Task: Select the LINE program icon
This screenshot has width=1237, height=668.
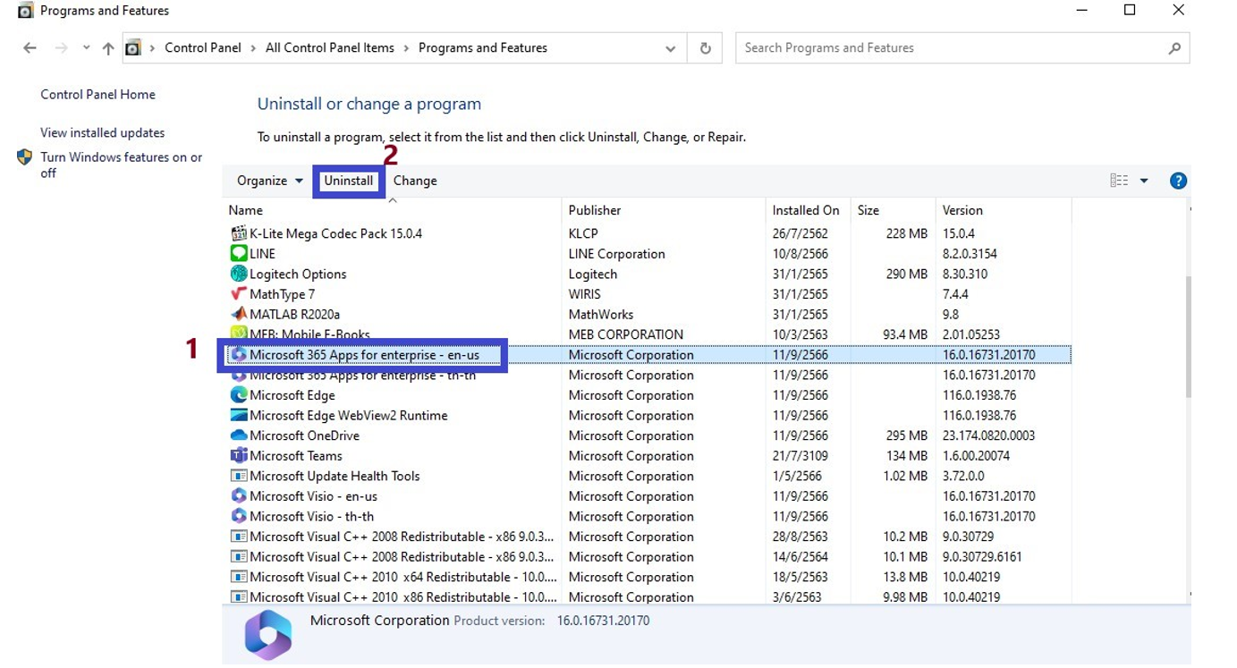Action: [239, 254]
